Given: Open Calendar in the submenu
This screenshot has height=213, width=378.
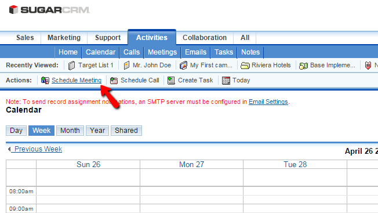Looking at the screenshot, I should (x=100, y=52).
